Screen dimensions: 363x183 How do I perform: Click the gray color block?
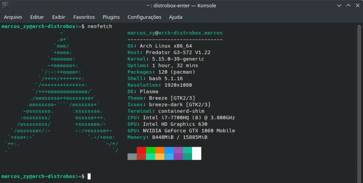coord(132,157)
